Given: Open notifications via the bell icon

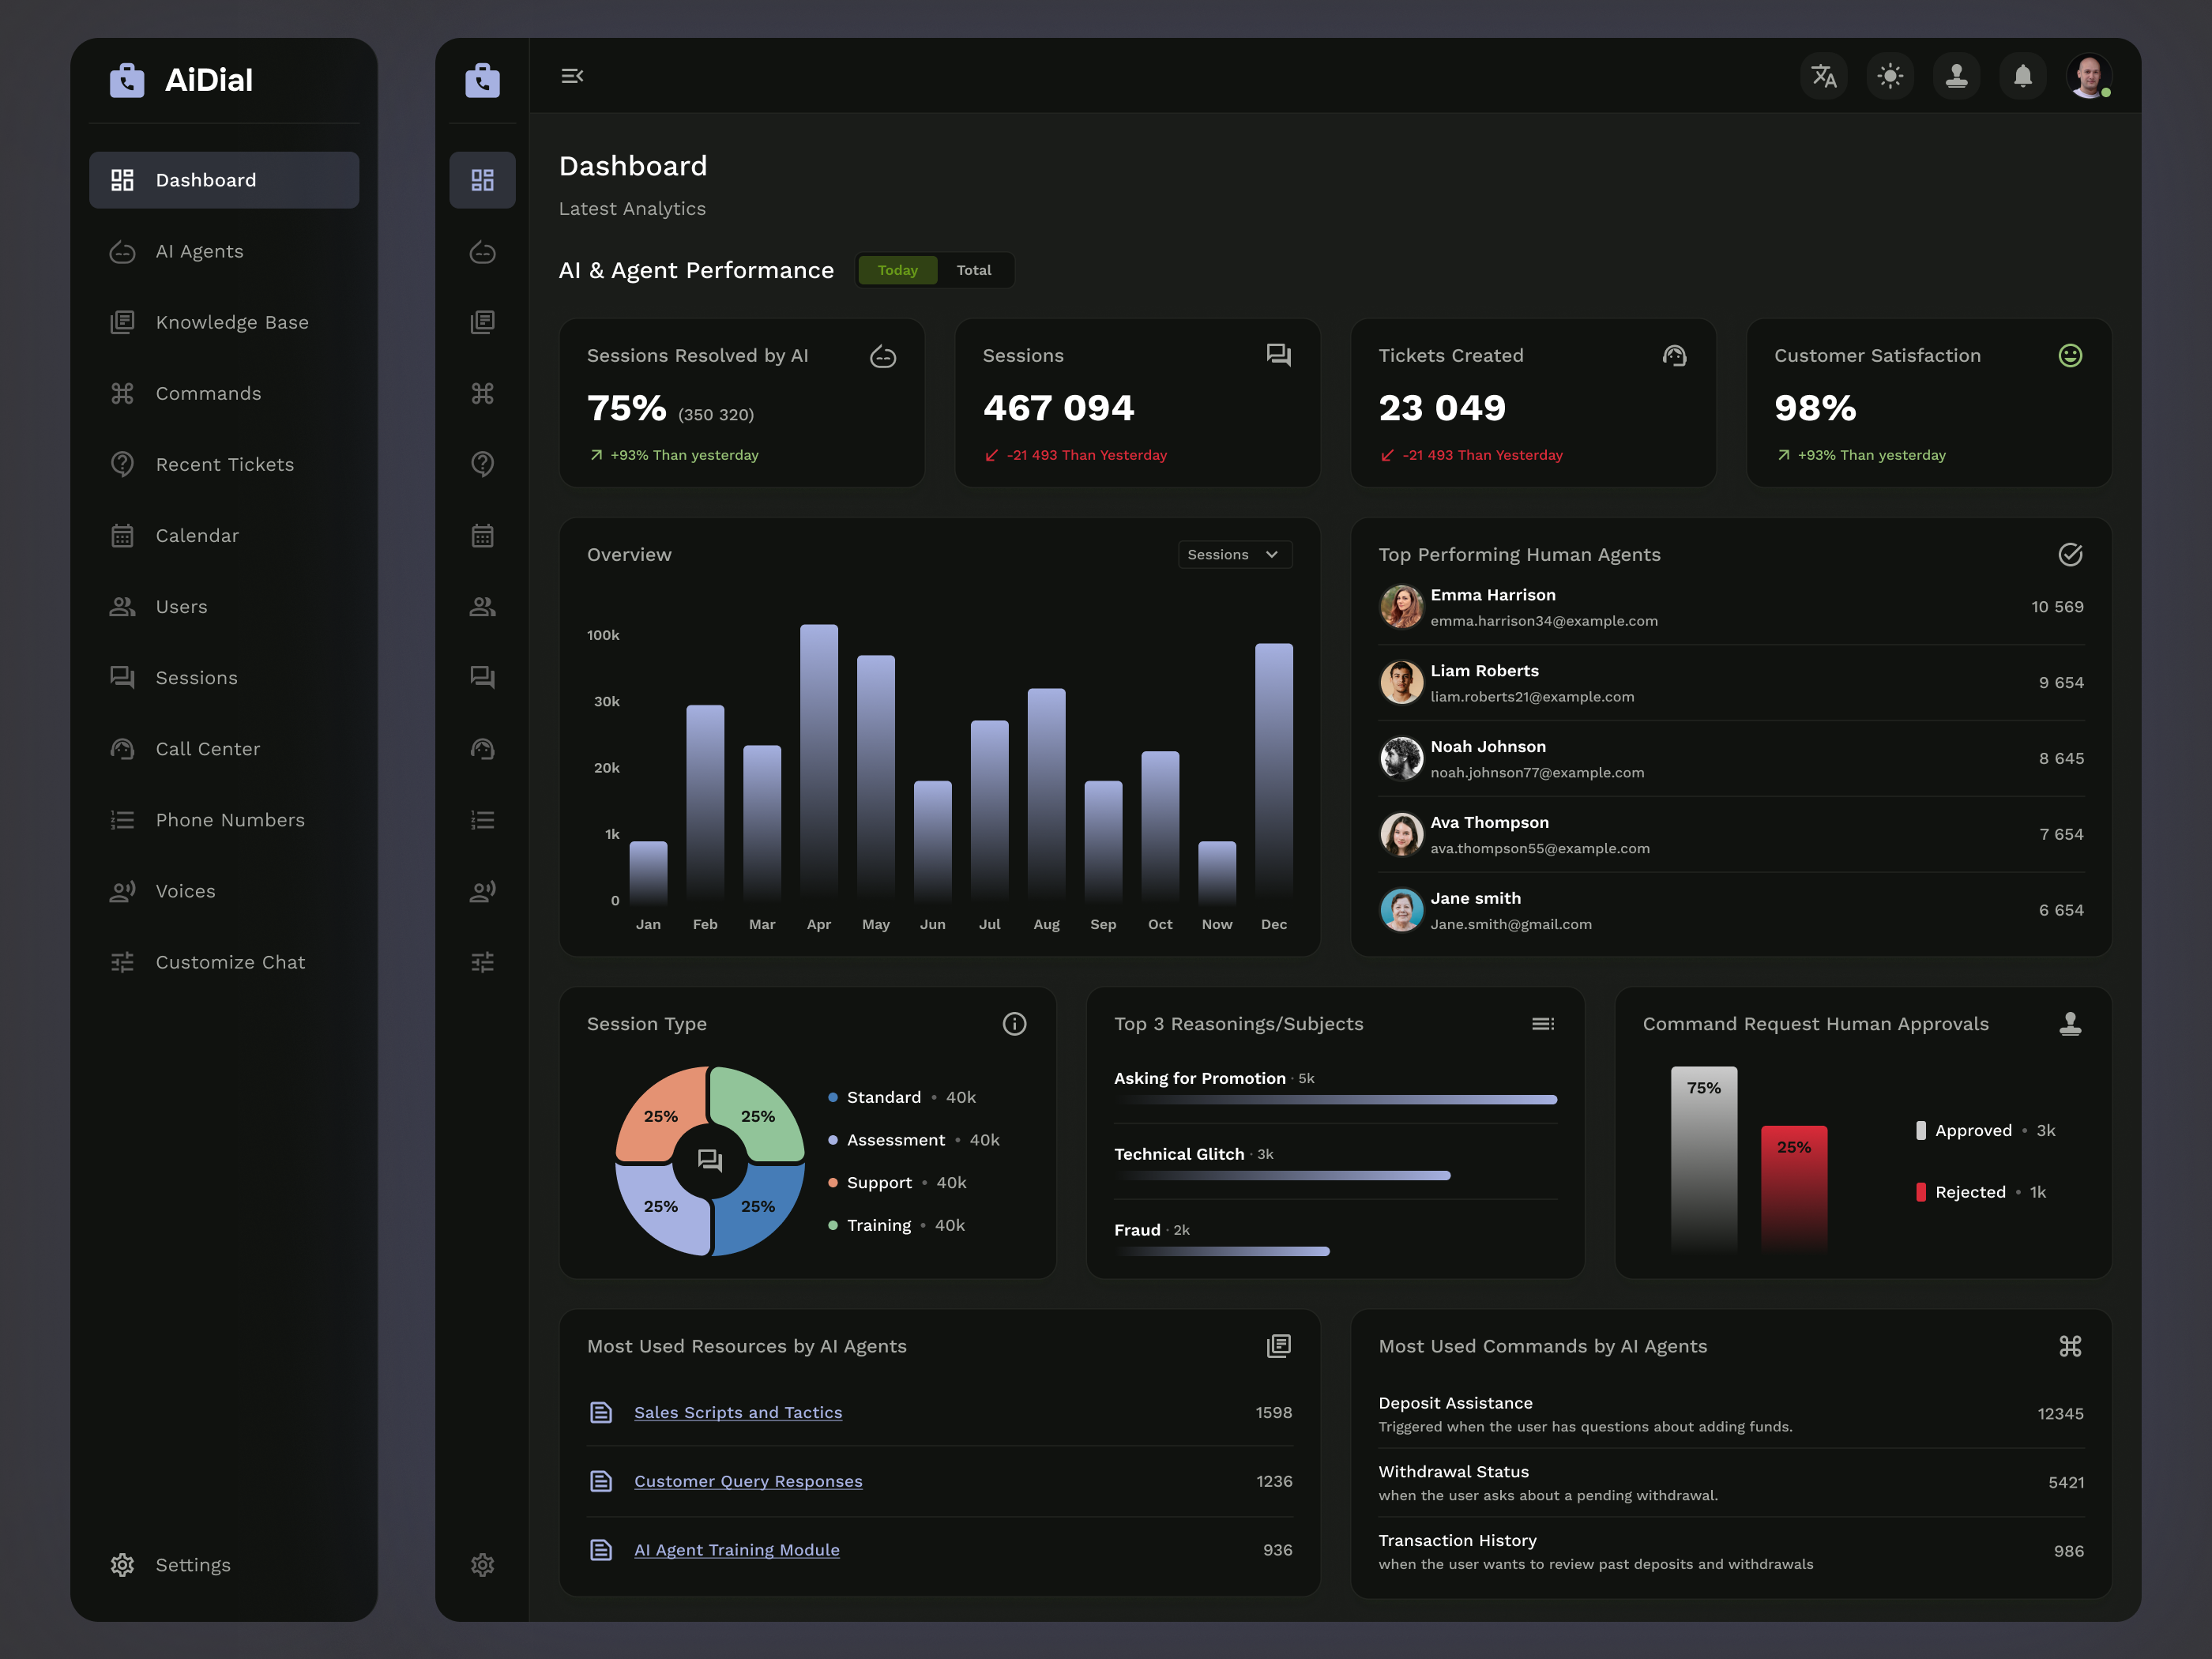Looking at the screenshot, I should (x=2022, y=76).
